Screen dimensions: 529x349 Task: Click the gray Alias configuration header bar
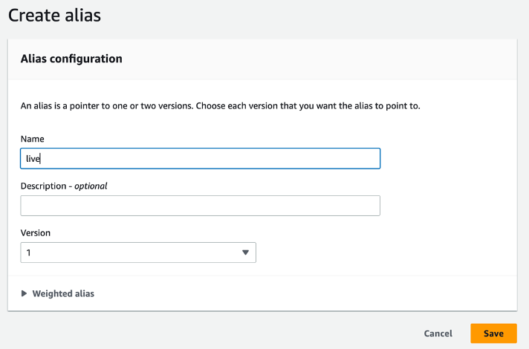(334, 59)
